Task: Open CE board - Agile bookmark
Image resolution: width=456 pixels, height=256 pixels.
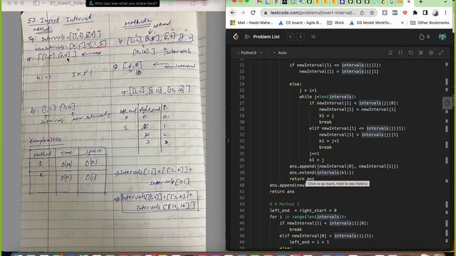Action: (x=300, y=23)
